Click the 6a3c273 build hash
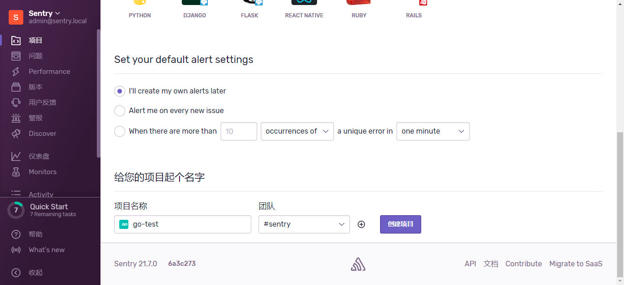This screenshot has width=624, height=285. (x=182, y=264)
